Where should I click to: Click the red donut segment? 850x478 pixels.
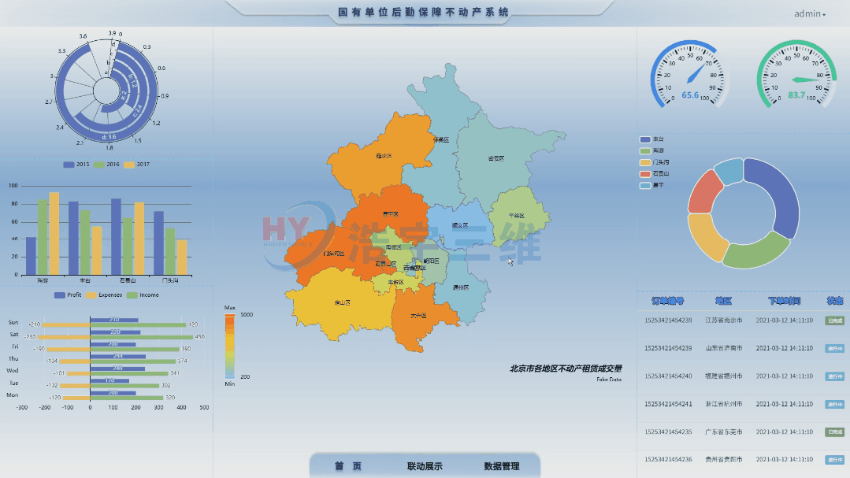pos(703,194)
